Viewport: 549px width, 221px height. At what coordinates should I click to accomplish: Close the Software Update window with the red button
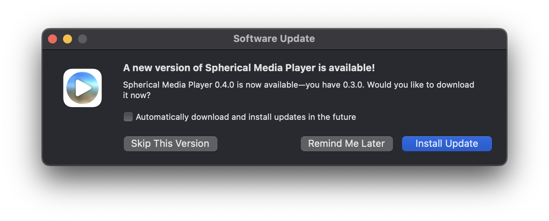point(52,39)
